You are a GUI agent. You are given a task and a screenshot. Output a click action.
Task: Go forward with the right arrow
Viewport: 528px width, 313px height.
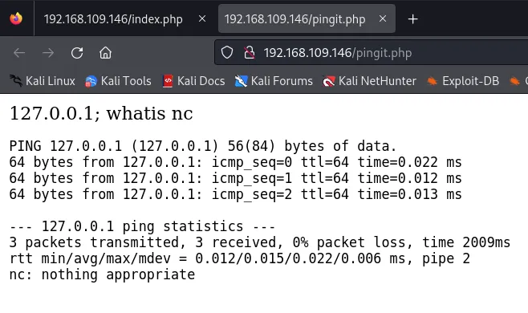(48, 53)
